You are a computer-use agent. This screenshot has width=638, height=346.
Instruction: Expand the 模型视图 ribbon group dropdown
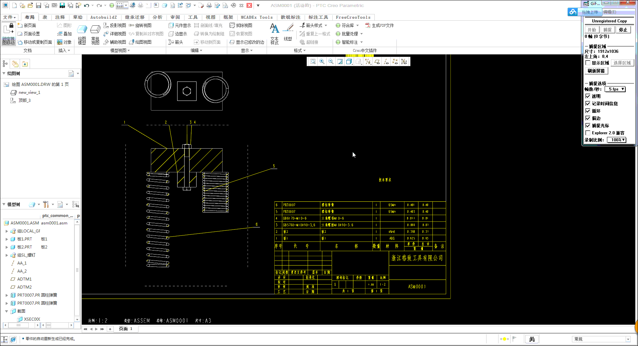click(120, 50)
